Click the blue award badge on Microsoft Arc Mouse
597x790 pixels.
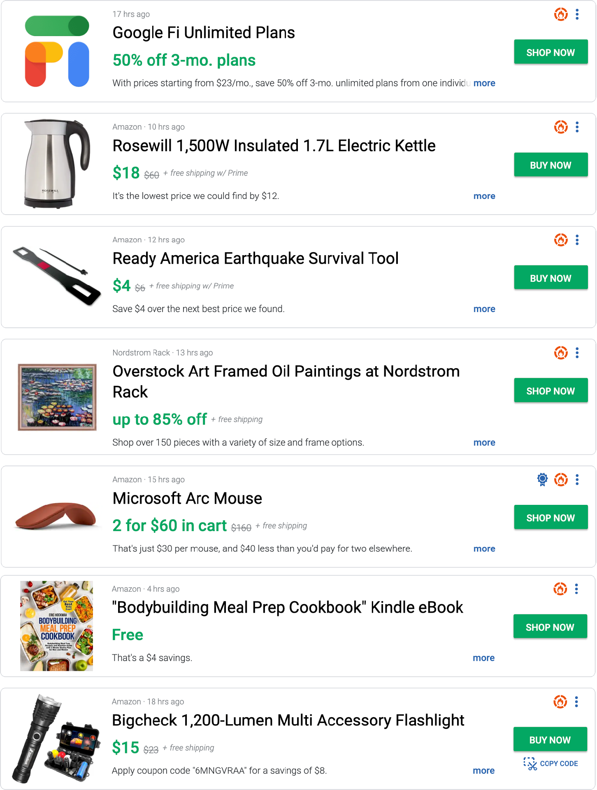[x=542, y=480]
